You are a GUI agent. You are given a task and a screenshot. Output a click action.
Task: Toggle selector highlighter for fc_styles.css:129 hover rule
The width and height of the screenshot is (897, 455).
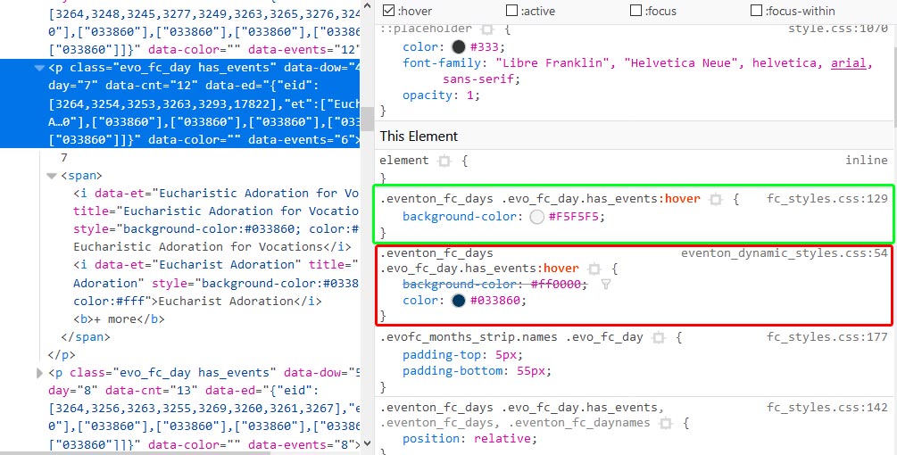click(715, 199)
